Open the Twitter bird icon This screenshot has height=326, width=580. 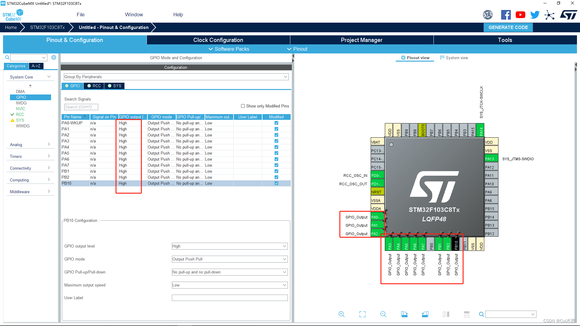(535, 15)
